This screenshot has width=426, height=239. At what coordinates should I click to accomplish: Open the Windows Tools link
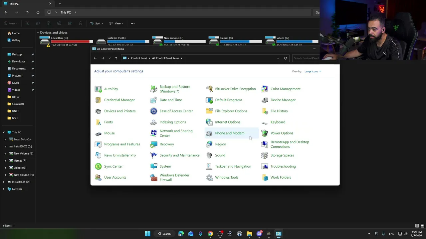click(227, 177)
